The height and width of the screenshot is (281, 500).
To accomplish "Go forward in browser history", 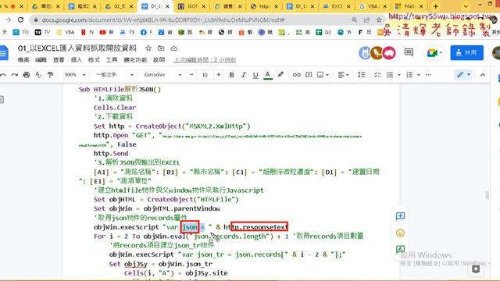I will (x=8, y=20).
